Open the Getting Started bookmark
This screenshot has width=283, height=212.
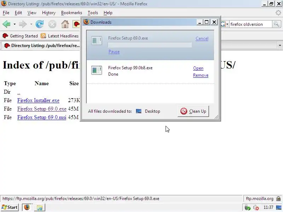[20, 36]
